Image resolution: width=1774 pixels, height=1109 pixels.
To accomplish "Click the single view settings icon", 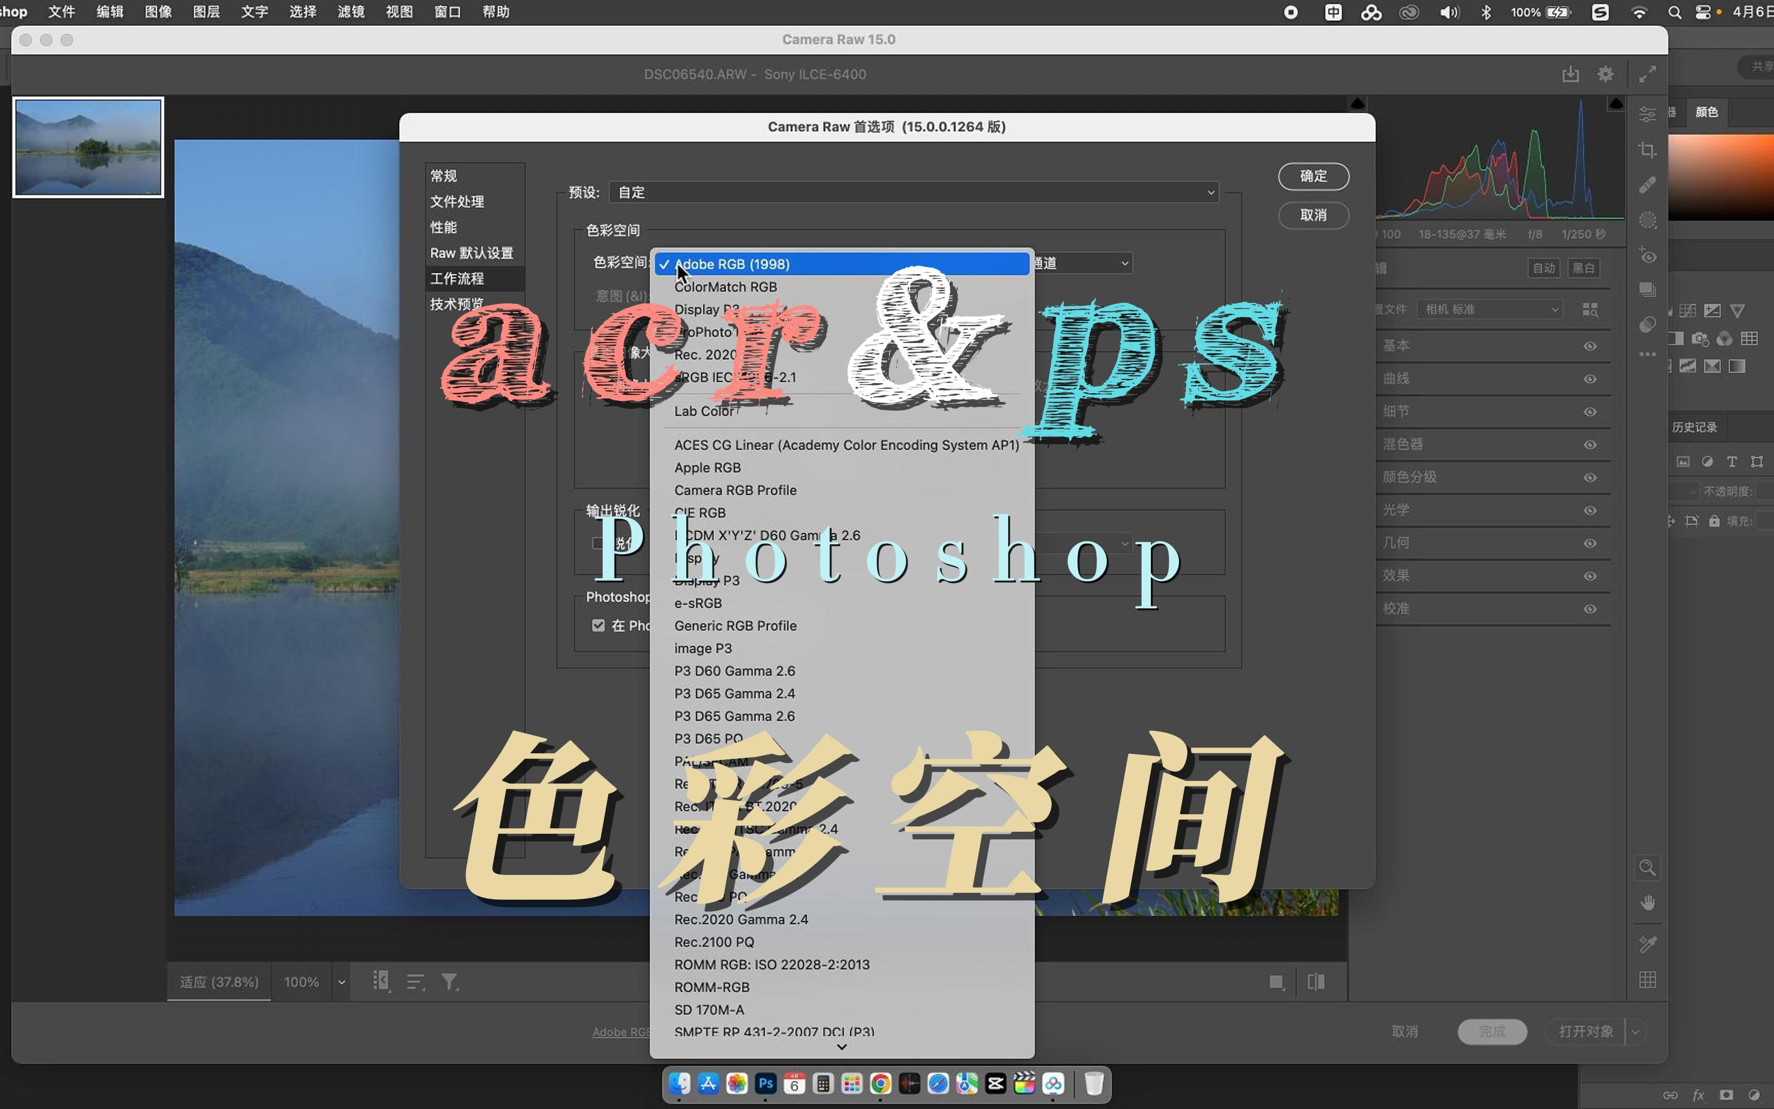I will (1277, 982).
